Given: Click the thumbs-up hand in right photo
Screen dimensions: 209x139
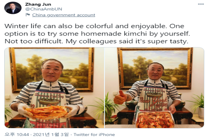Looking at the screenshot, I should point(121,98).
